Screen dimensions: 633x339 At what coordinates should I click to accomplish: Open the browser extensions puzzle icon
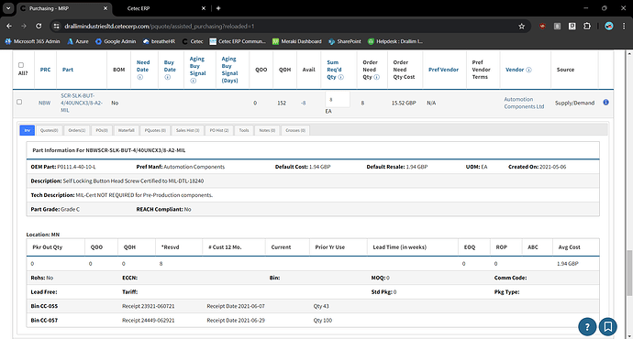click(x=586, y=27)
